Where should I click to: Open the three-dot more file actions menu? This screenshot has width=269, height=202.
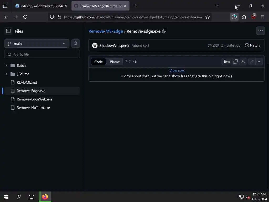click(x=260, y=31)
